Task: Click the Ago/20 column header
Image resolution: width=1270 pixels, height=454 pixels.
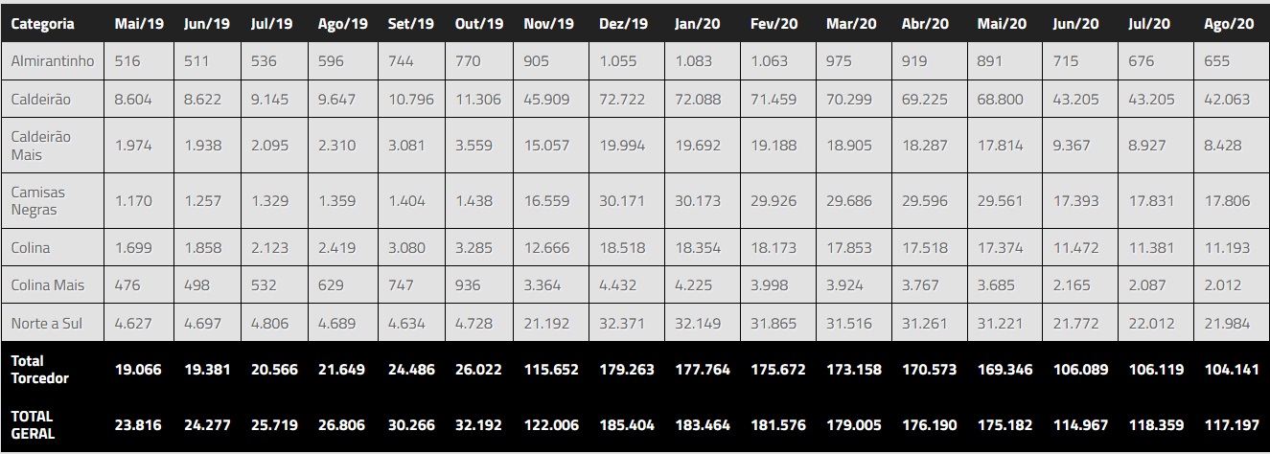Action: (x=1229, y=24)
